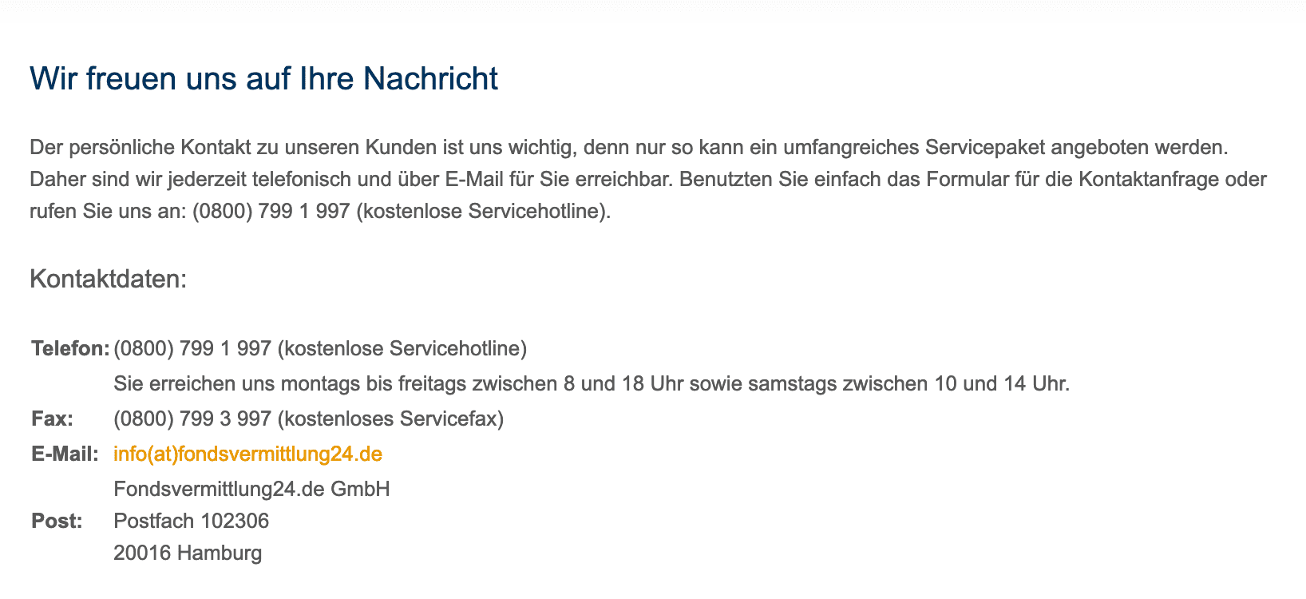The height and width of the screenshot is (599, 1306).
Task: Click the fax number (0800) 799 3 997
Action: click(x=192, y=419)
